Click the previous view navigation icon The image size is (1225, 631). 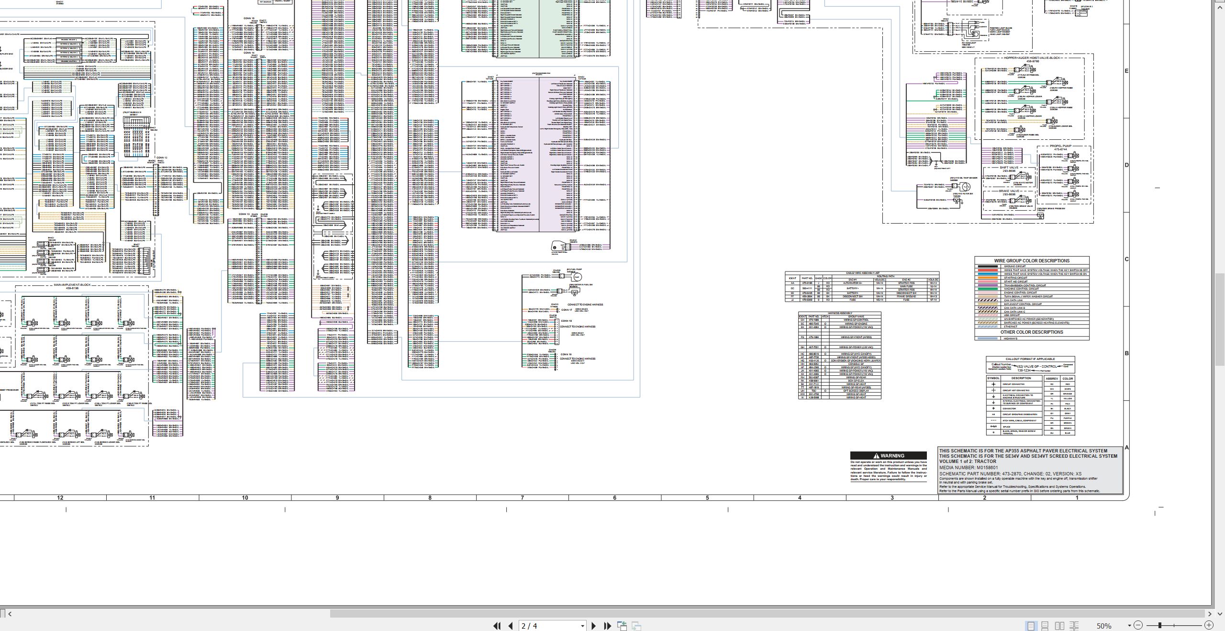pos(622,626)
